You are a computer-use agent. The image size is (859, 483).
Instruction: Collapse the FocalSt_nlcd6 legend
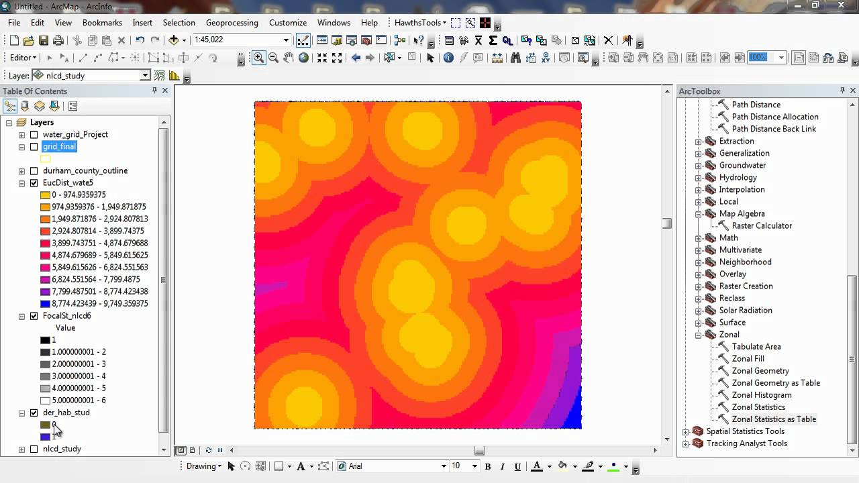pos(22,316)
